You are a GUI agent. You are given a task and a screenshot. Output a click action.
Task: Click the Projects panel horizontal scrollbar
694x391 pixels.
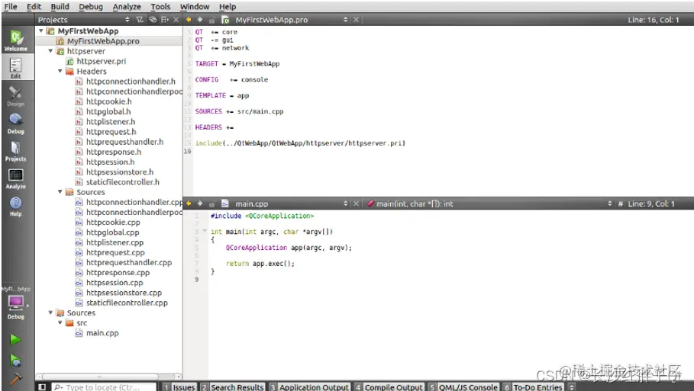(99, 377)
